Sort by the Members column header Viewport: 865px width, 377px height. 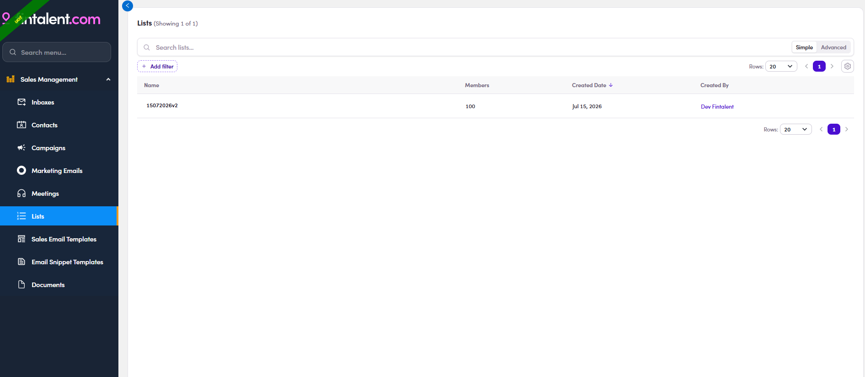(477, 85)
